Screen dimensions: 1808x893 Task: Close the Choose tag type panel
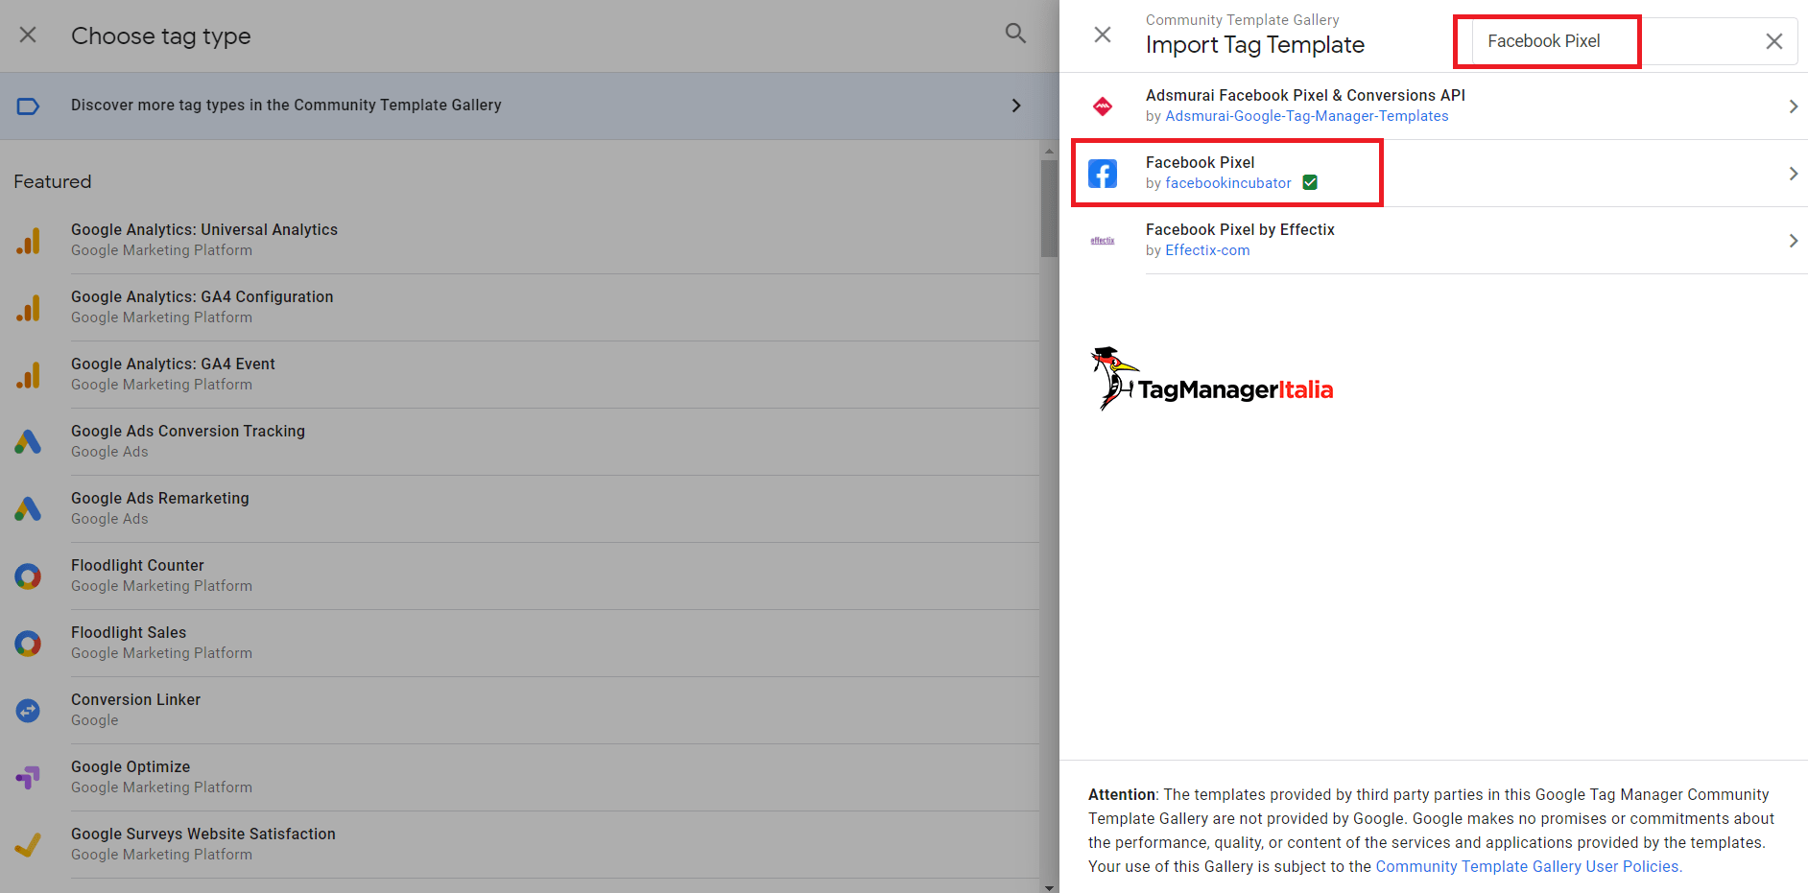click(x=28, y=35)
